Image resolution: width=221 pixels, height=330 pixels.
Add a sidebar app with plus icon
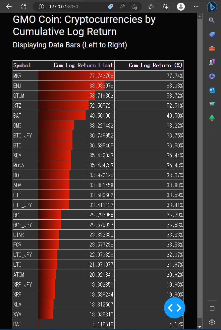[x=212, y=133]
